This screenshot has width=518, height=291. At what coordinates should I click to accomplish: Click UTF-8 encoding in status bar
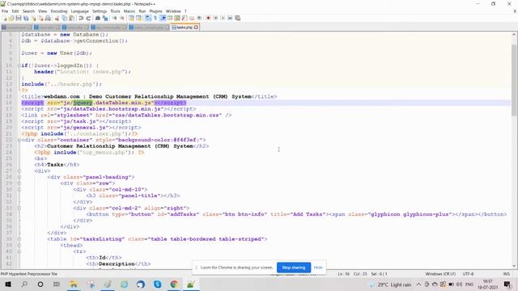[468, 274]
